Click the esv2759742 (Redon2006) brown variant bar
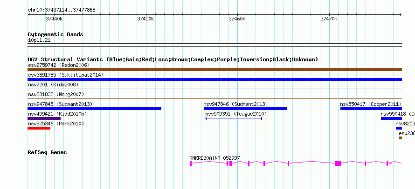The height and width of the screenshot is (189, 415). [x=214, y=70]
